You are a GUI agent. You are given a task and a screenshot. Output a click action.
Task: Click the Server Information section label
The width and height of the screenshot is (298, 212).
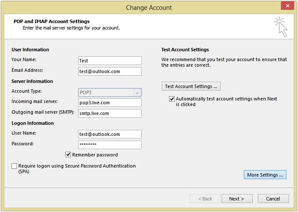click(32, 81)
